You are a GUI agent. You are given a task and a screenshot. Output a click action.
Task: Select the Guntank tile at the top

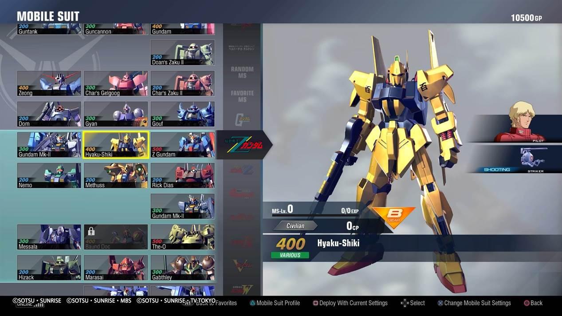tap(49, 29)
